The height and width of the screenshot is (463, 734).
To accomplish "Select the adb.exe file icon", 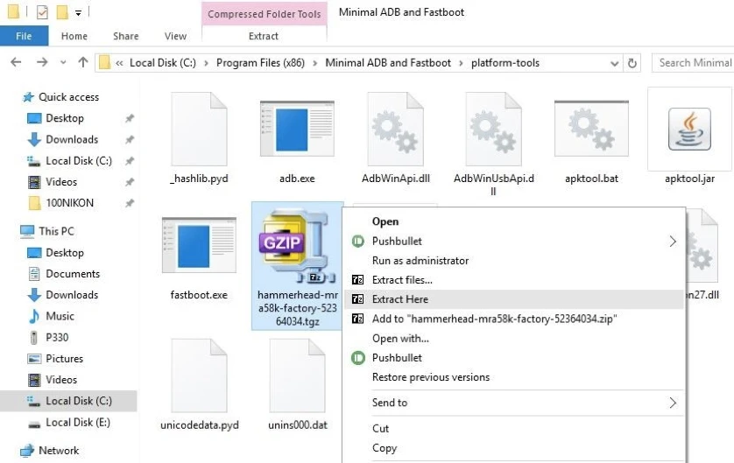I will (296, 132).
